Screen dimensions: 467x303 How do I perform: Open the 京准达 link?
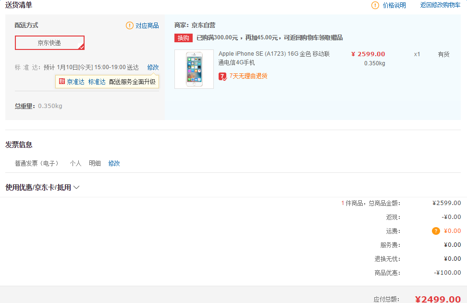coord(75,82)
